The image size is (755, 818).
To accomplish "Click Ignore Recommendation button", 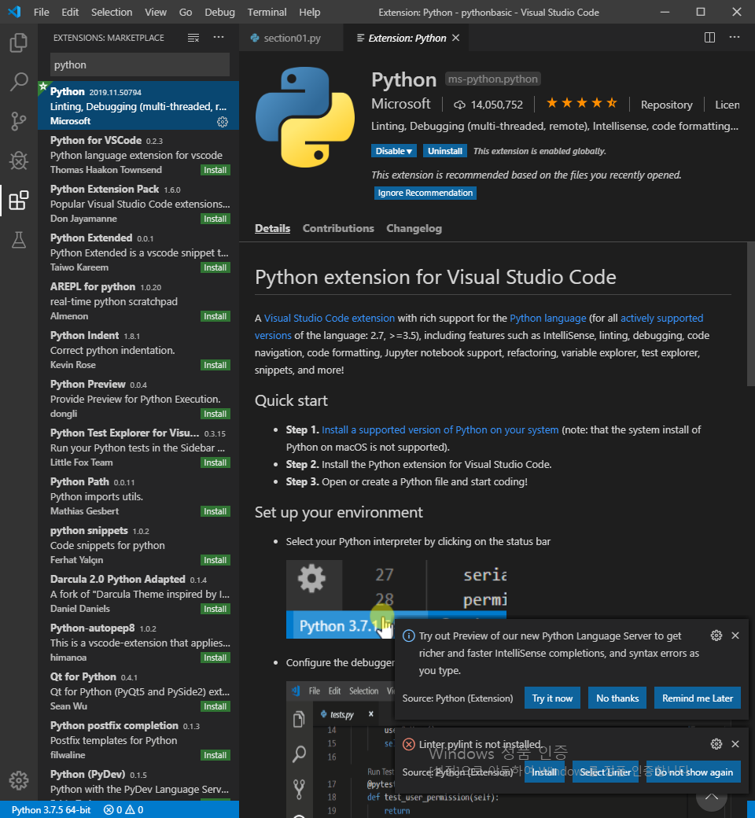I will [x=425, y=193].
